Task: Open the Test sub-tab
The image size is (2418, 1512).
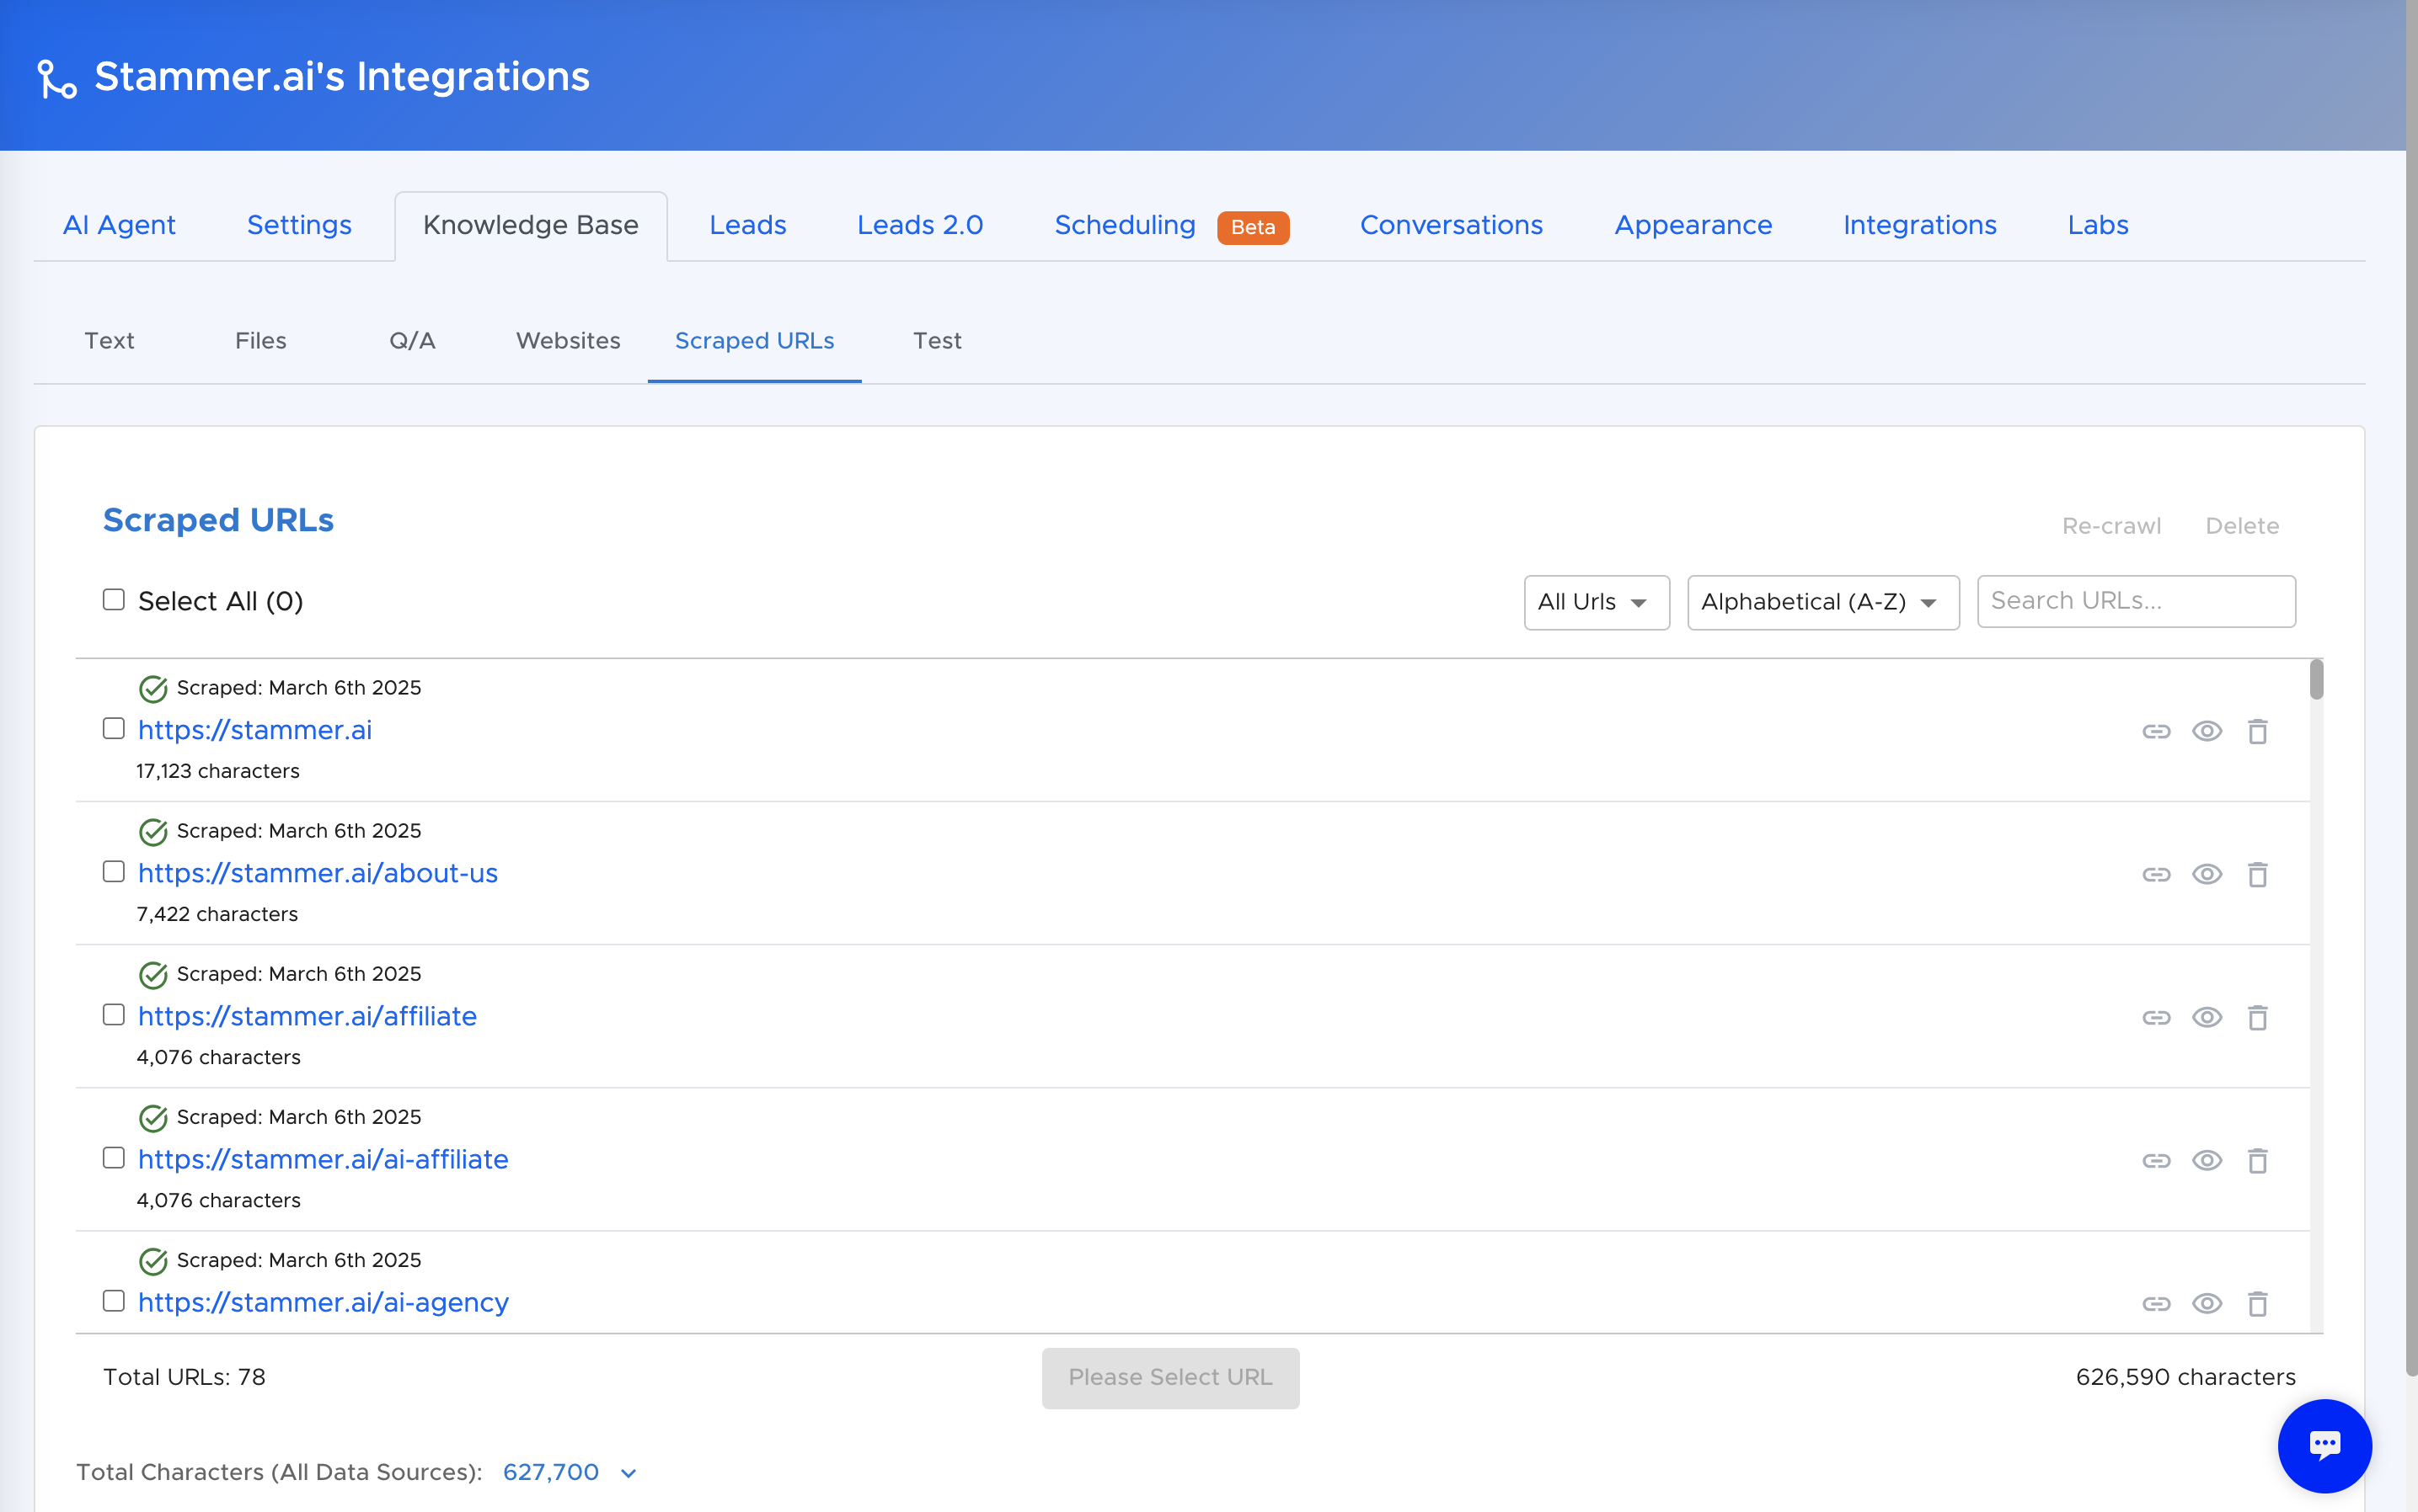Action: point(937,341)
